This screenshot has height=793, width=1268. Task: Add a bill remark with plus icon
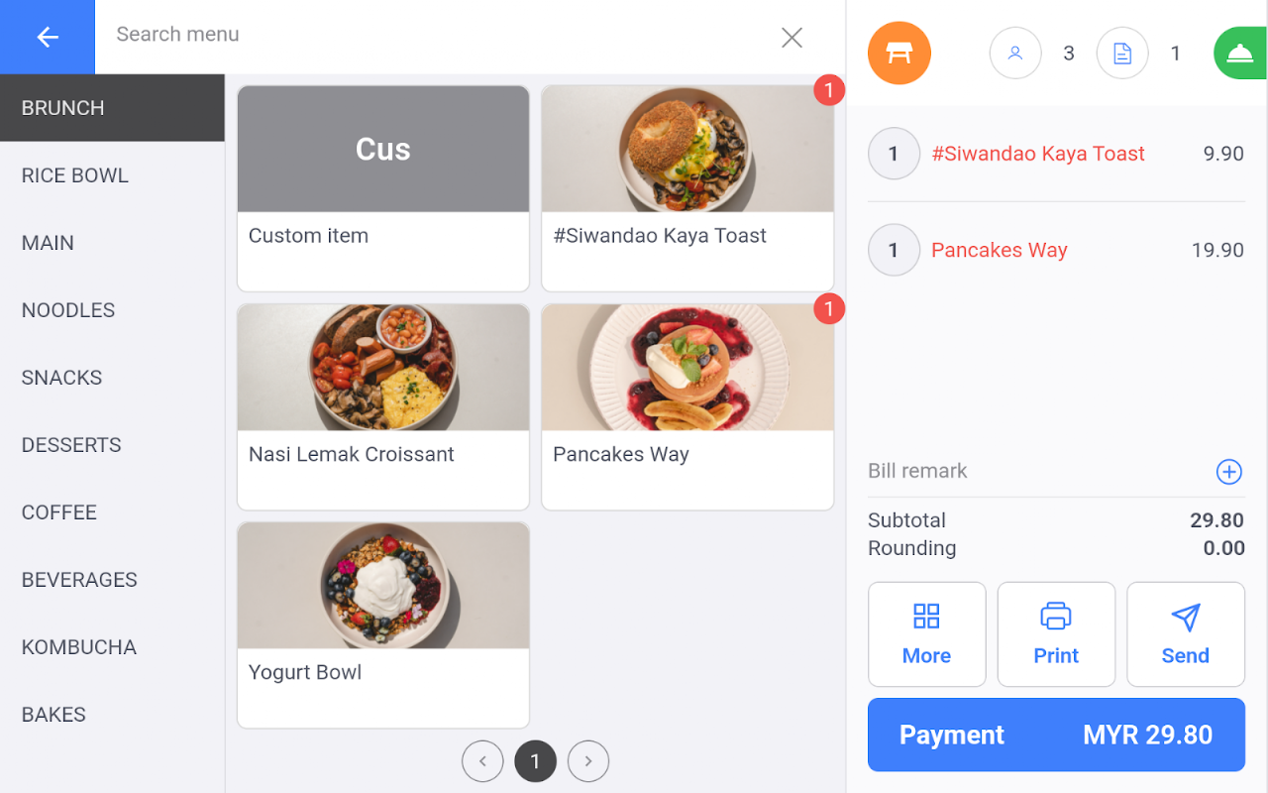[1229, 472]
